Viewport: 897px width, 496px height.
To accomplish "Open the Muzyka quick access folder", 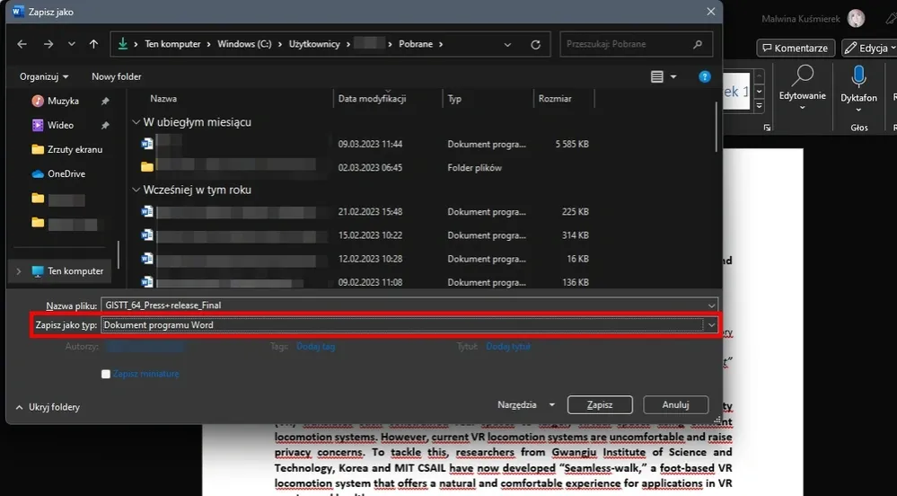I will pos(63,102).
